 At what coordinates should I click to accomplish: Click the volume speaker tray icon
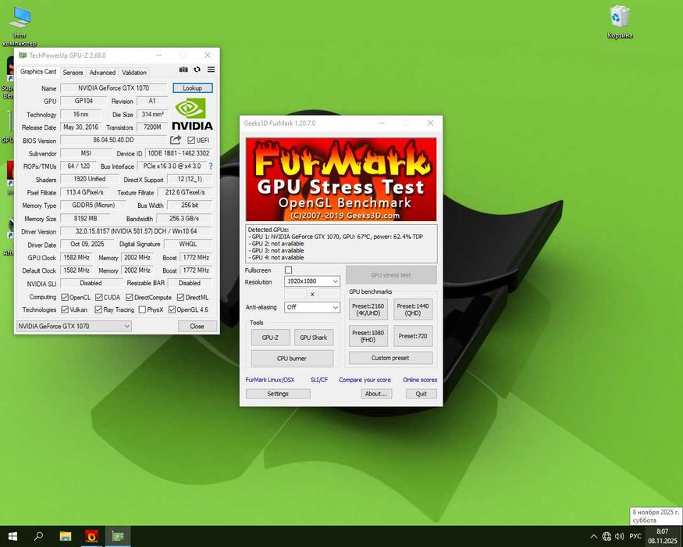coord(619,537)
